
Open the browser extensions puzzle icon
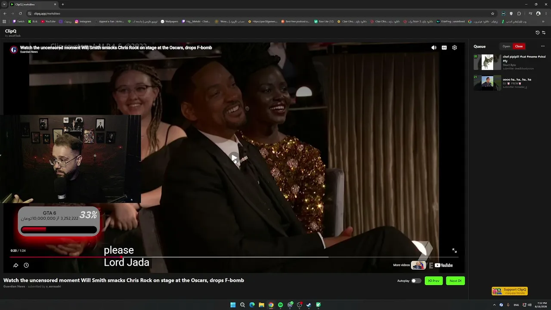click(519, 13)
